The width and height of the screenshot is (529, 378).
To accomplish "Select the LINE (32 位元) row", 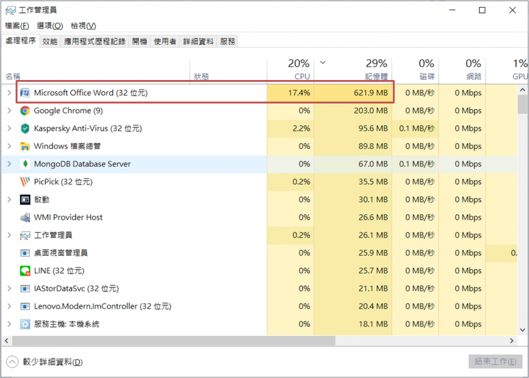I will pos(259,271).
